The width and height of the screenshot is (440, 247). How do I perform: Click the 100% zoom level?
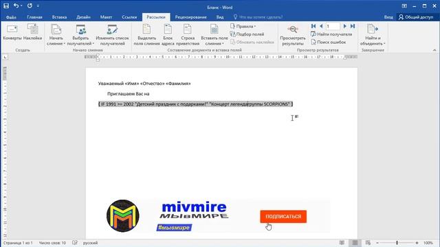[428, 243]
